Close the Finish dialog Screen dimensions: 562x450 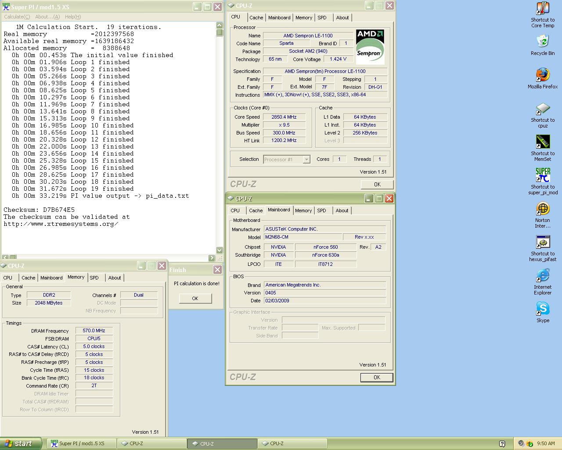click(x=217, y=269)
